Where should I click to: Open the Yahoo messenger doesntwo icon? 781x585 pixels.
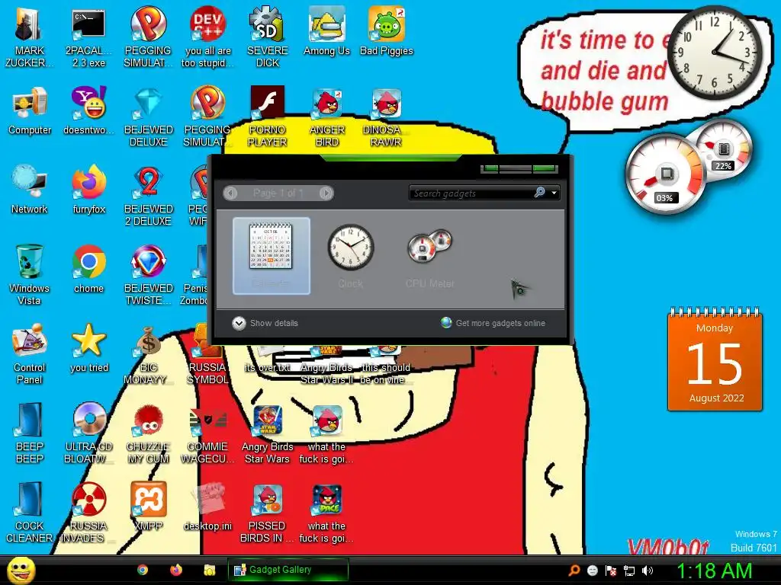(x=88, y=110)
